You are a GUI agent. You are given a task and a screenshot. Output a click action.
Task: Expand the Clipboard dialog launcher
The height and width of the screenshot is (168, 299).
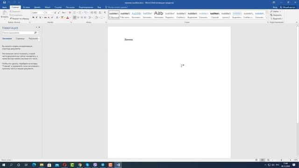click(x=30, y=22)
